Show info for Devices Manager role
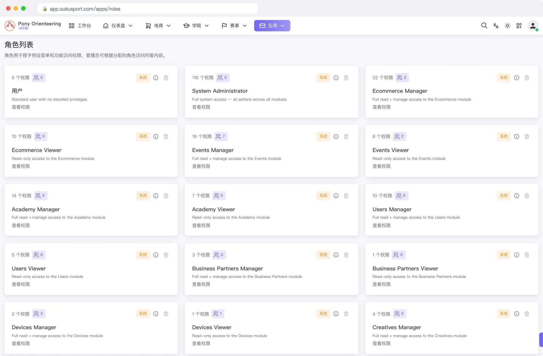Image resolution: width=543 pixels, height=356 pixels. (156, 314)
